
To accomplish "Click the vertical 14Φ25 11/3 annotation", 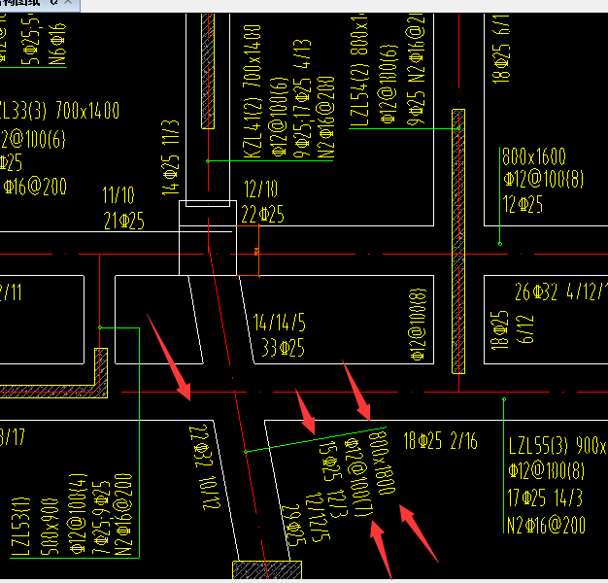I will point(171,157).
